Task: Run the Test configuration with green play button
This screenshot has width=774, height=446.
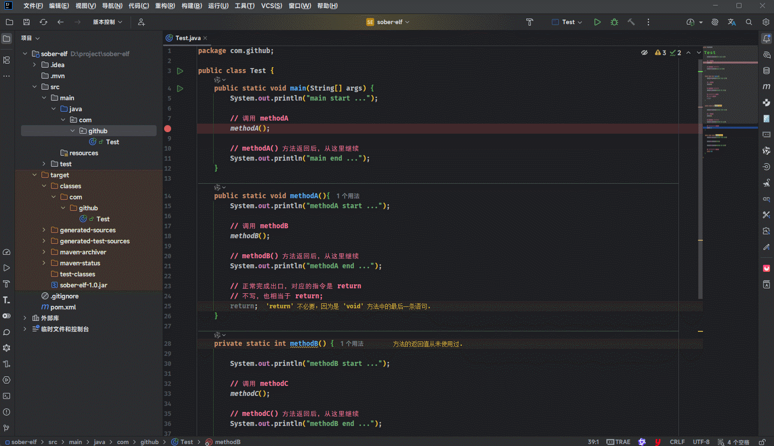Action: tap(597, 22)
